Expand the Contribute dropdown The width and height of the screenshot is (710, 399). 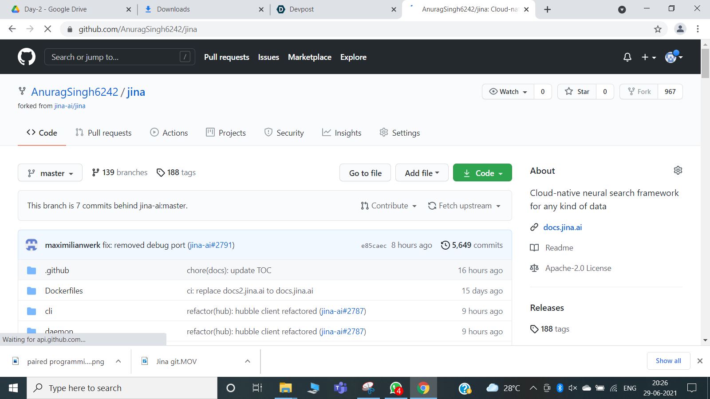point(389,206)
